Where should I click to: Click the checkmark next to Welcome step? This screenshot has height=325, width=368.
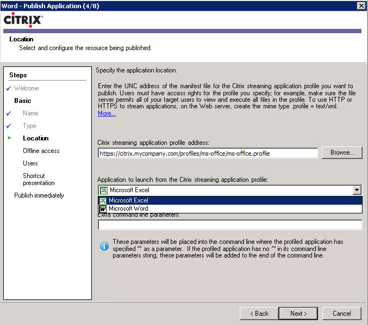[9, 88]
